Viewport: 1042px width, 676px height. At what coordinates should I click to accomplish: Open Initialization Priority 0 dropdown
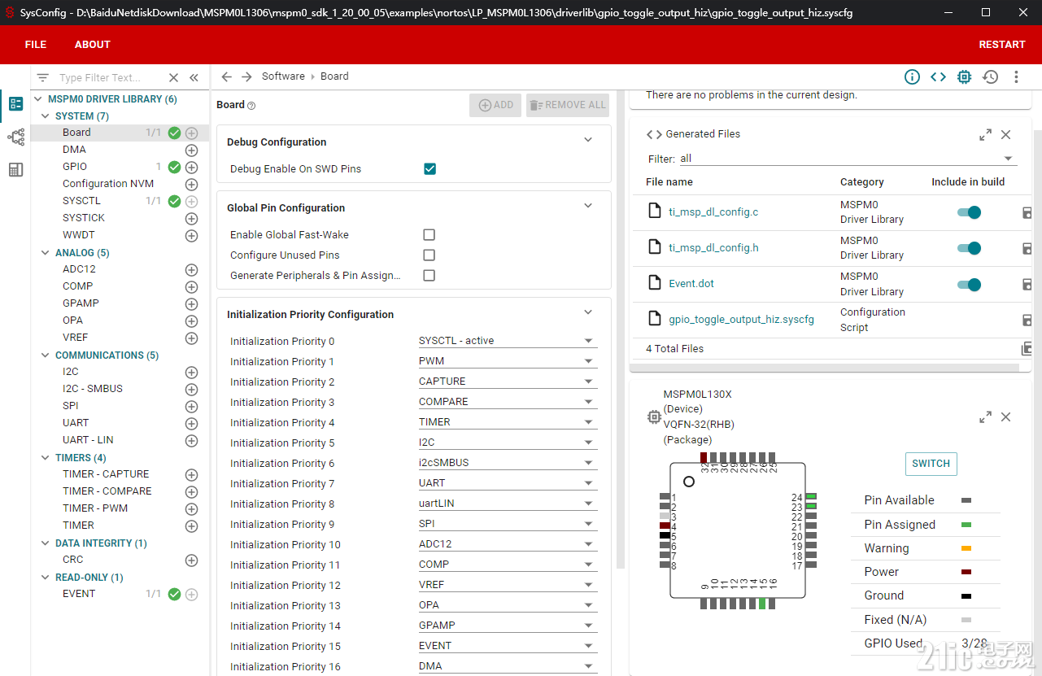pos(508,341)
